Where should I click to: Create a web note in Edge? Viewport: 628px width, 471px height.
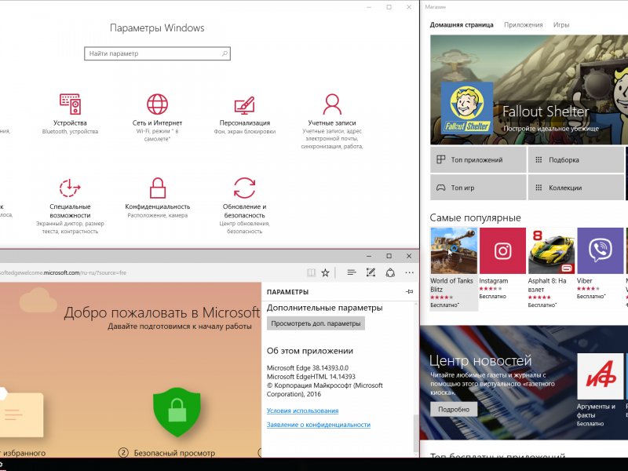coord(371,272)
